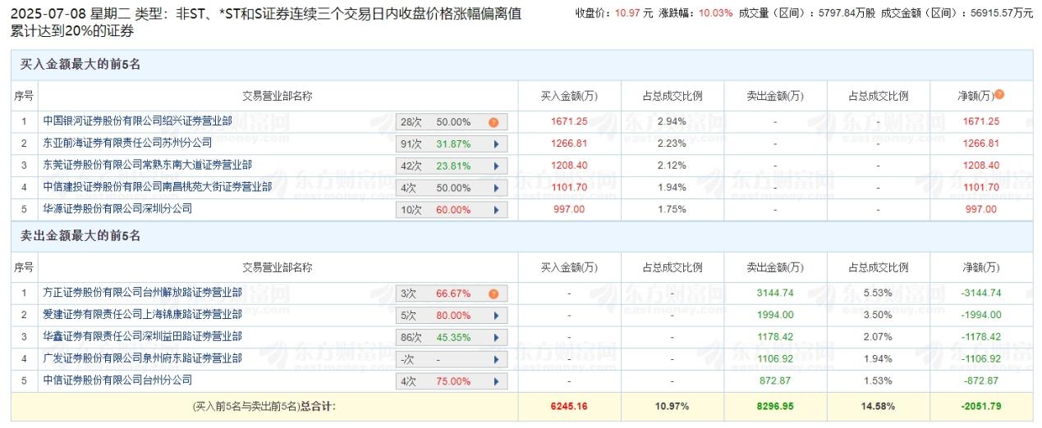The height and width of the screenshot is (428, 1042).
Task: Click orange info icon in 28次 50.00% row
Action: 493,122
